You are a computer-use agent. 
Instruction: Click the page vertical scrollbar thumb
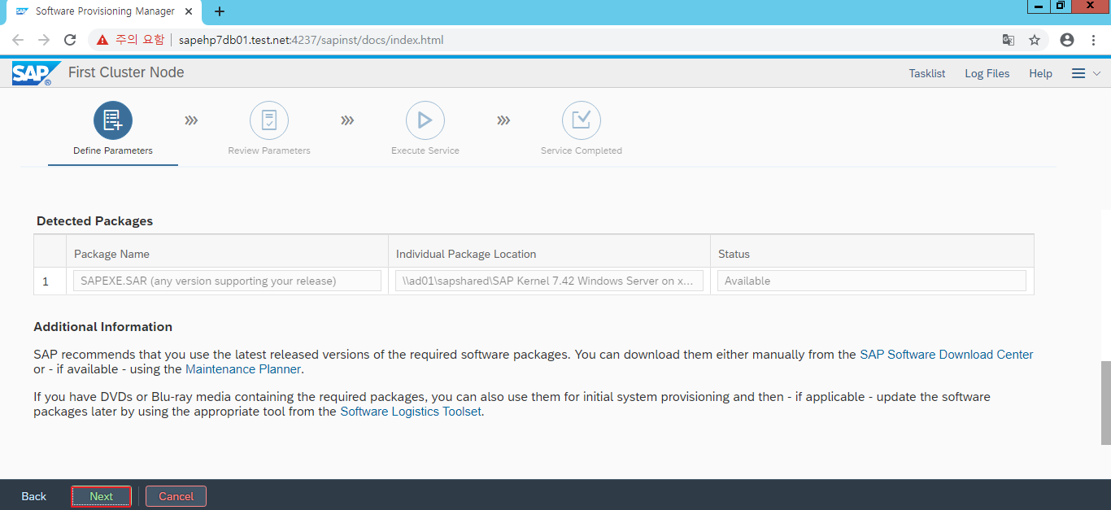1106,403
